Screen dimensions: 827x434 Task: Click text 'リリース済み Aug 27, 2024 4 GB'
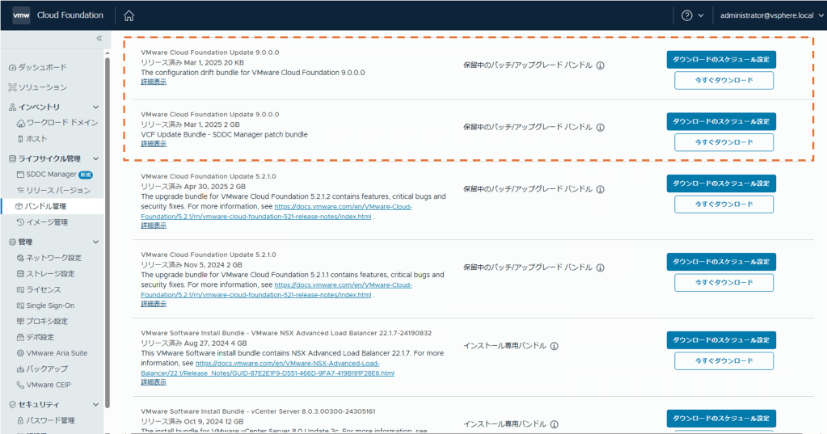tap(193, 343)
